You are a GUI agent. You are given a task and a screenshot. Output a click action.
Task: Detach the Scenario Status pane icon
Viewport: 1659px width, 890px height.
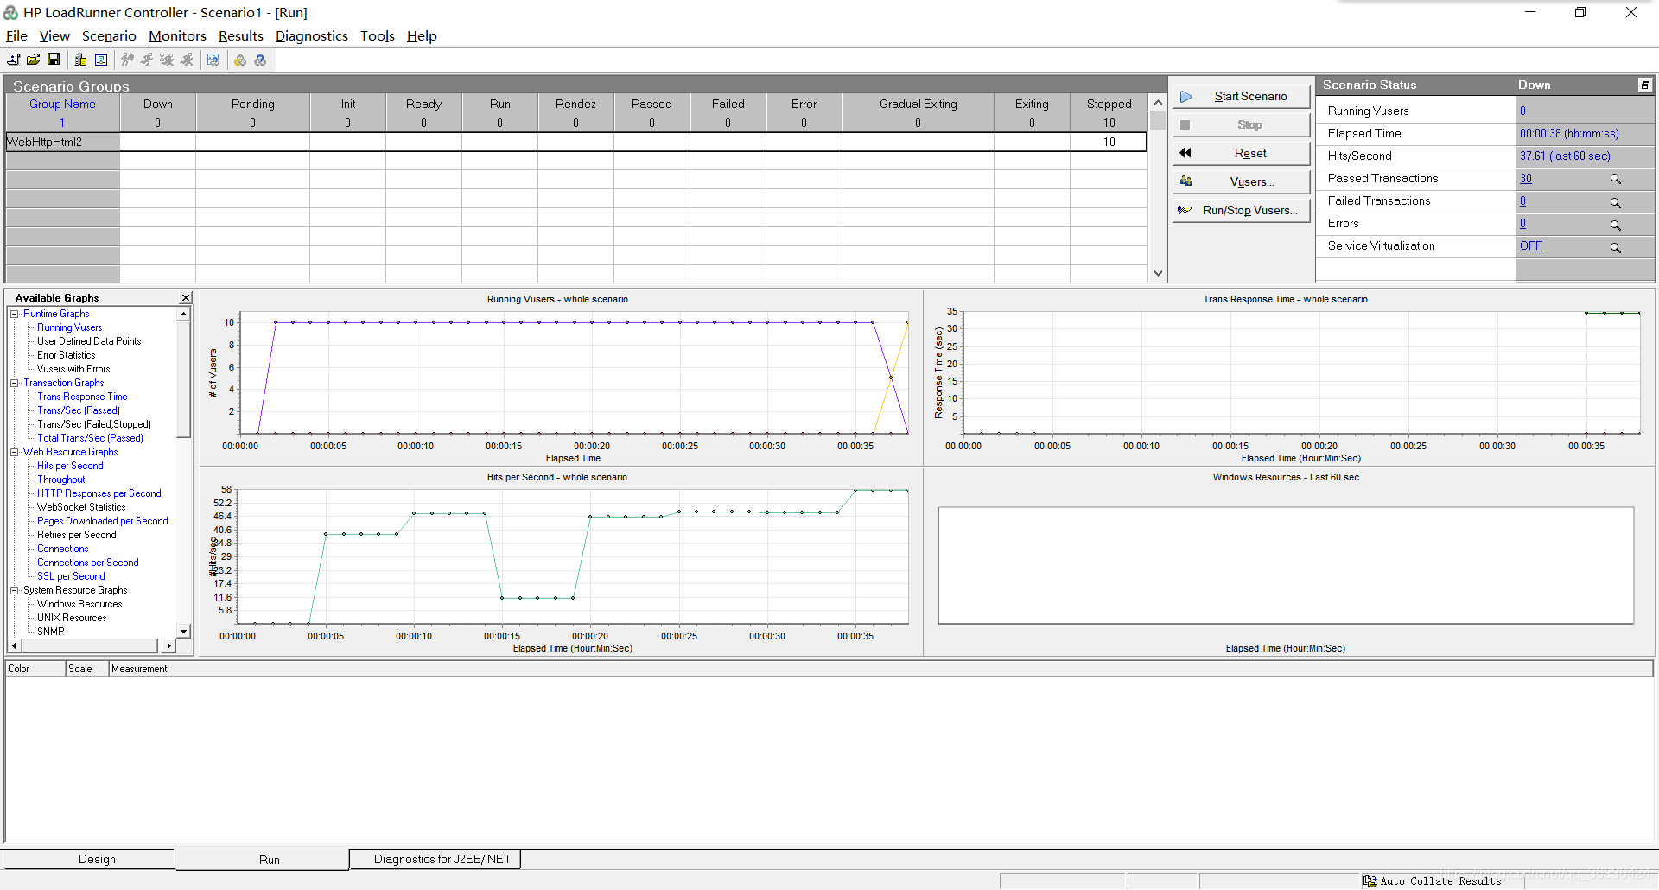coord(1645,85)
